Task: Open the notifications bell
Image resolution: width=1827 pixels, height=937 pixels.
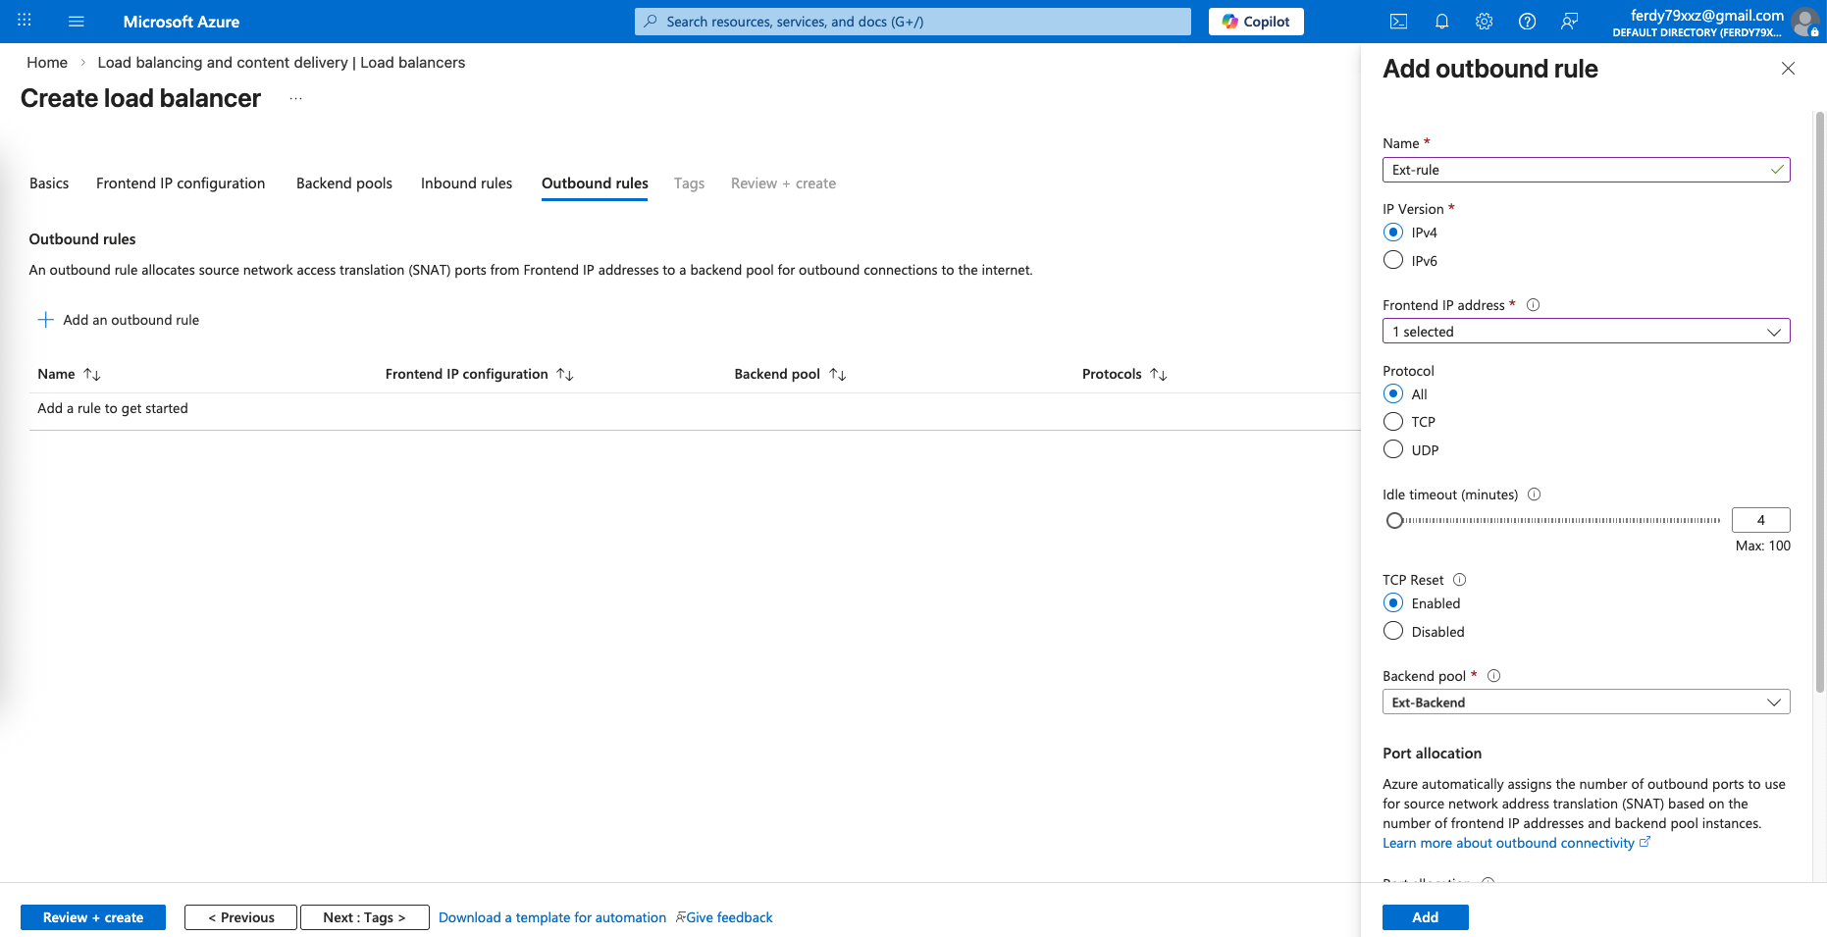Action: (1441, 22)
